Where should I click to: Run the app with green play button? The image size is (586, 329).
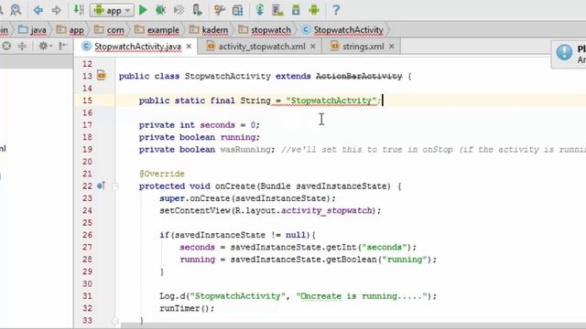tap(143, 10)
